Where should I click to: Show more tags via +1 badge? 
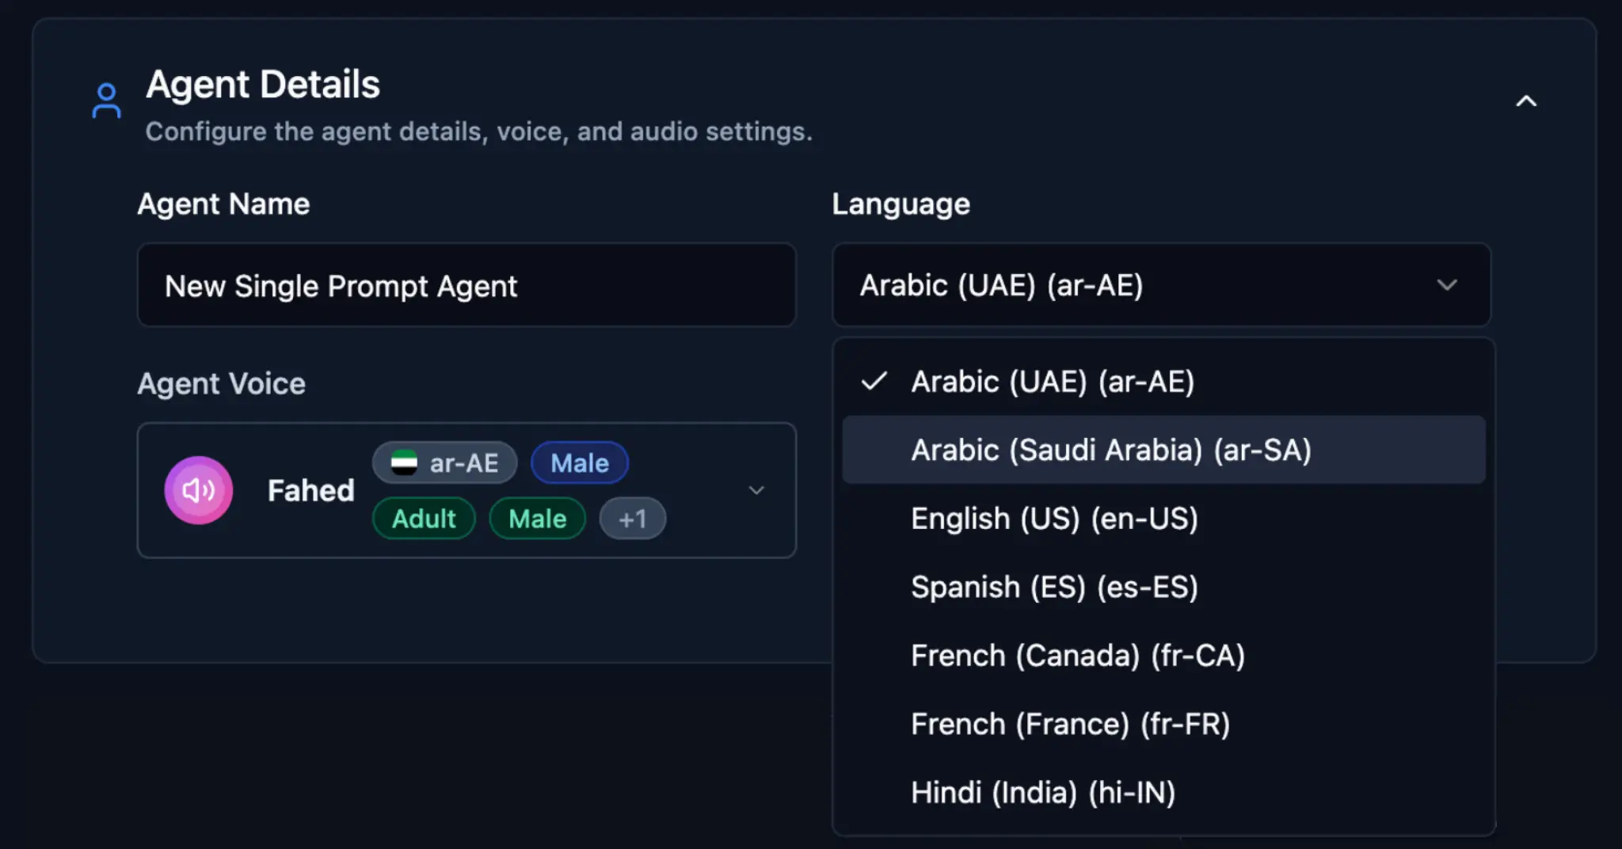point(632,519)
